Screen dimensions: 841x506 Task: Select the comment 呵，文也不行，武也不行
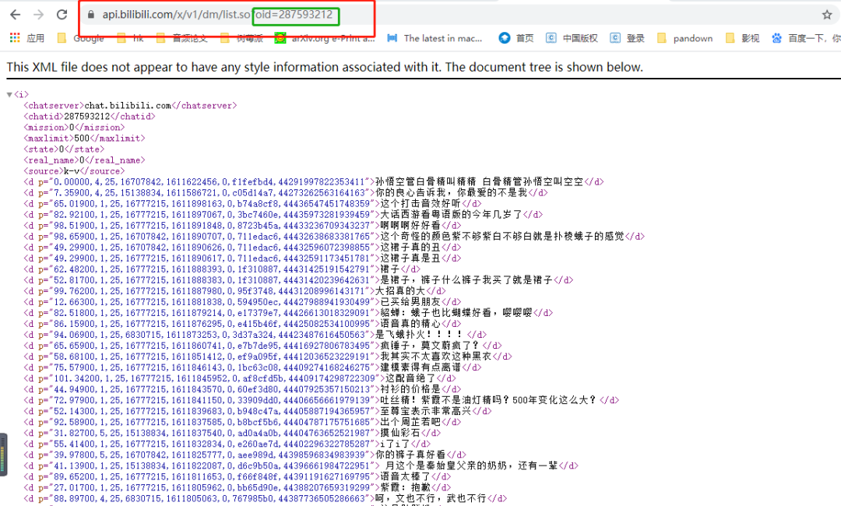[431, 498]
